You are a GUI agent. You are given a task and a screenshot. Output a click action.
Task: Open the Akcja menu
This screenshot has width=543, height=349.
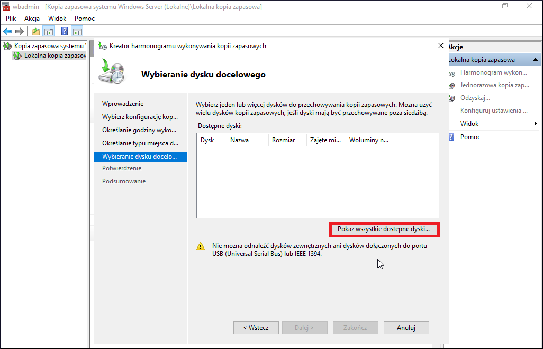coord(32,19)
